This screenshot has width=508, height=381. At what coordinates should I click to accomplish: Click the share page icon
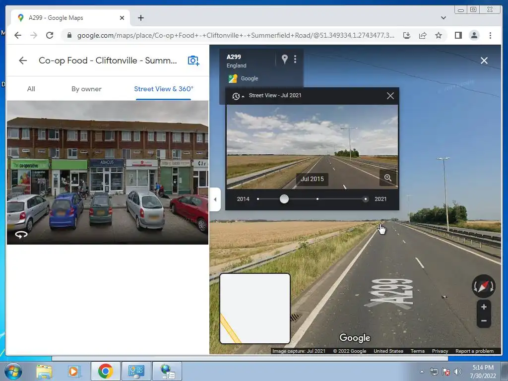pos(423,35)
